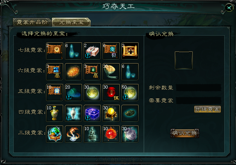236x165 pixels.
Task: Click the 剩余数量 field
Action: pos(199,88)
